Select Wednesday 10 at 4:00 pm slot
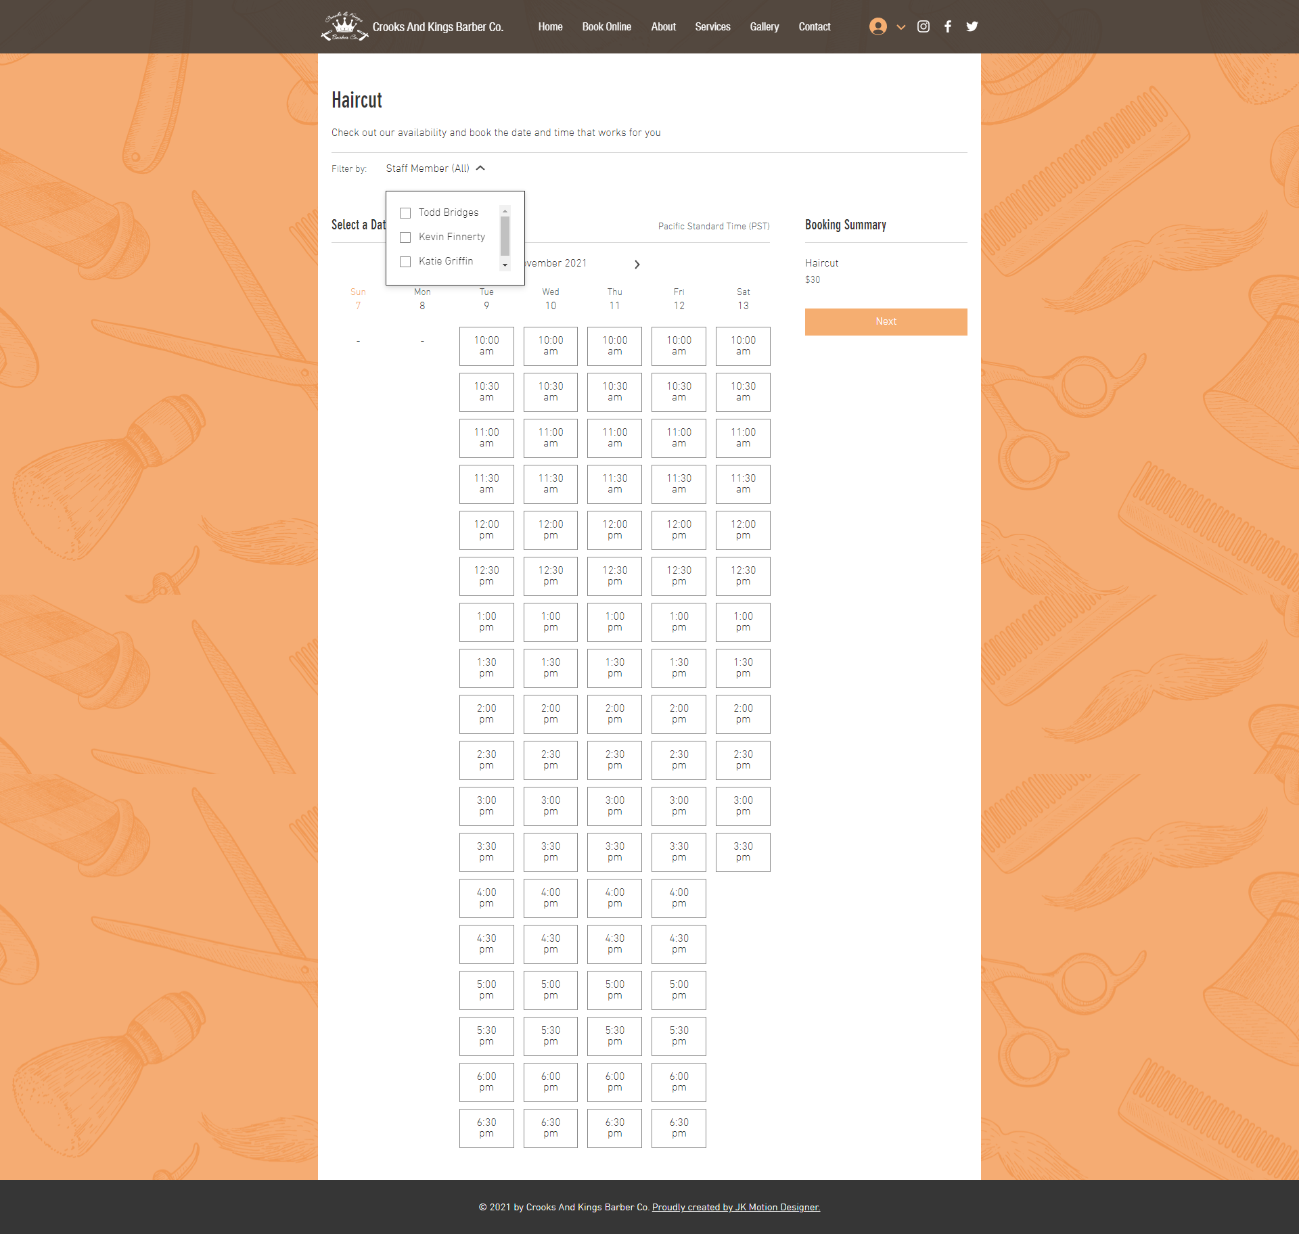The image size is (1299, 1234). point(551,898)
